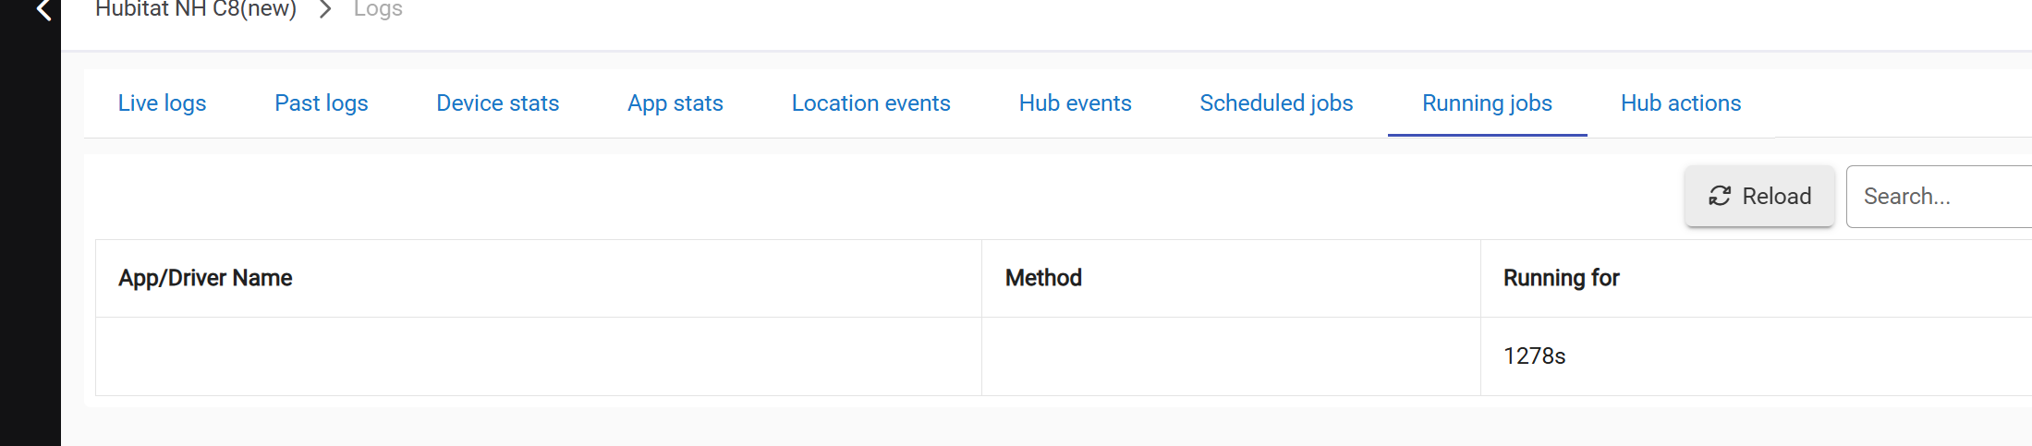Switch to Hub events tab
The width and height of the screenshot is (2032, 446).
[x=1076, y=103]
